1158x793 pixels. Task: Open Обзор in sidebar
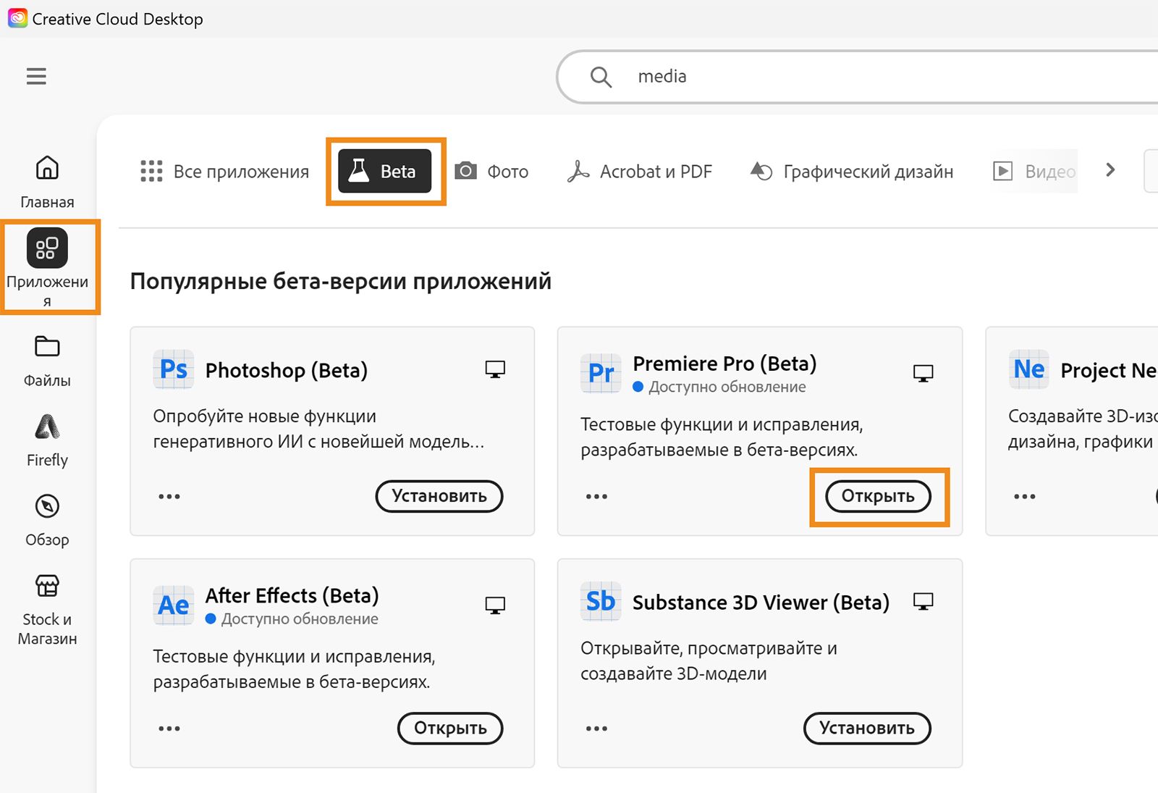pos(47,520)
